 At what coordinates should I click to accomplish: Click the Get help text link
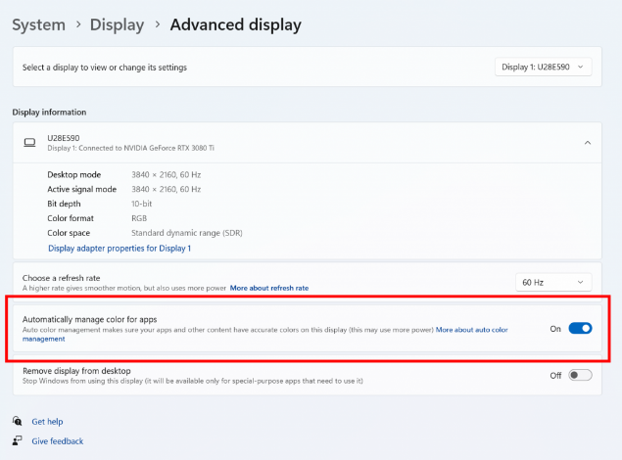47,421
